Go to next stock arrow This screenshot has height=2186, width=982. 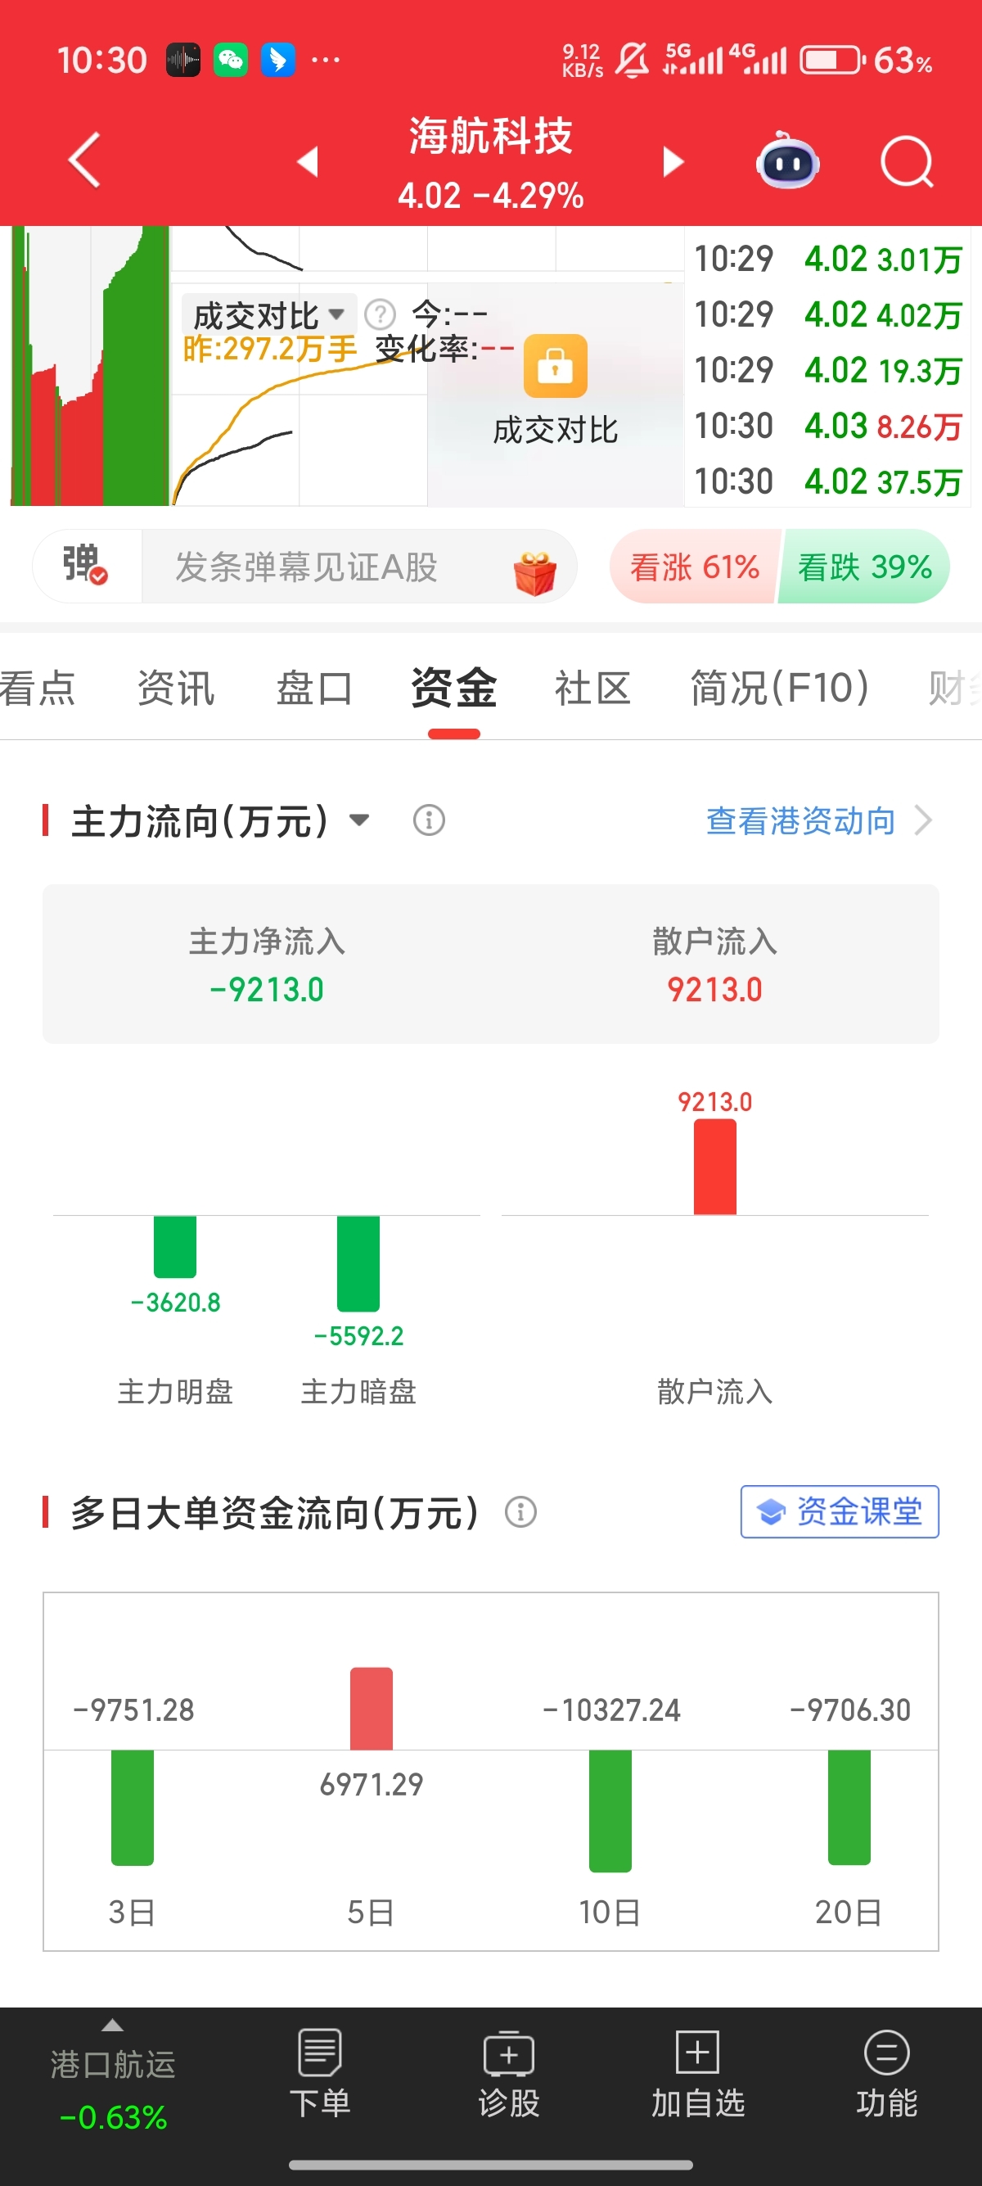(x=673, y=161)
